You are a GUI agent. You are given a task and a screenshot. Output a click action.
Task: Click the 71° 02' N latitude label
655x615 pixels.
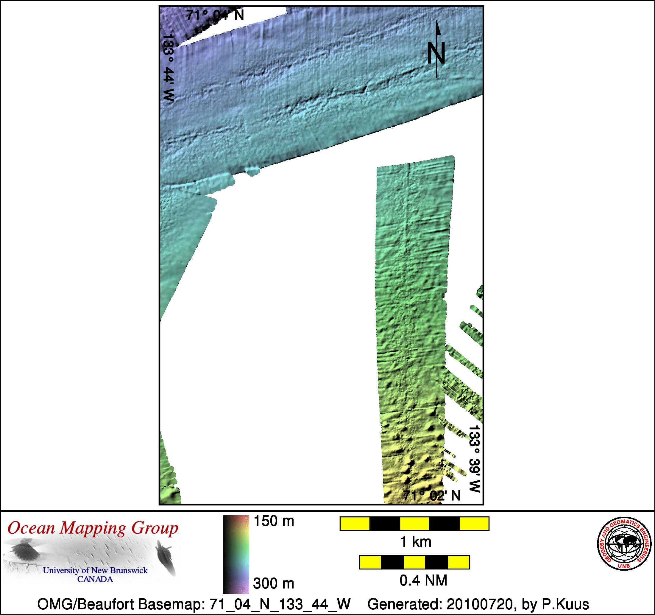click(432, 495)
